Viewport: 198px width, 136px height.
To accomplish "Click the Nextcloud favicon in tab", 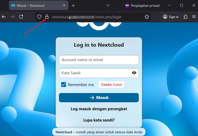I will (x=13, y=5).
